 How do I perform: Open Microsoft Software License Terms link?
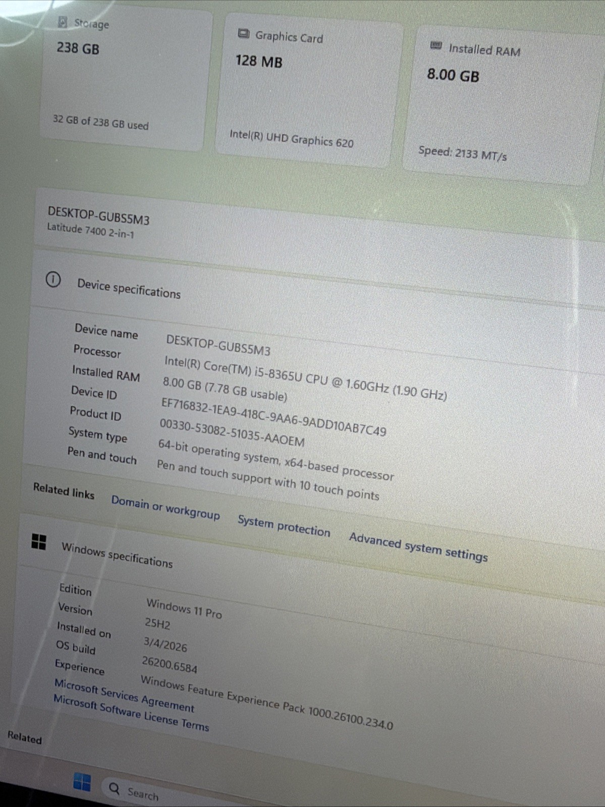pos(131,713)
